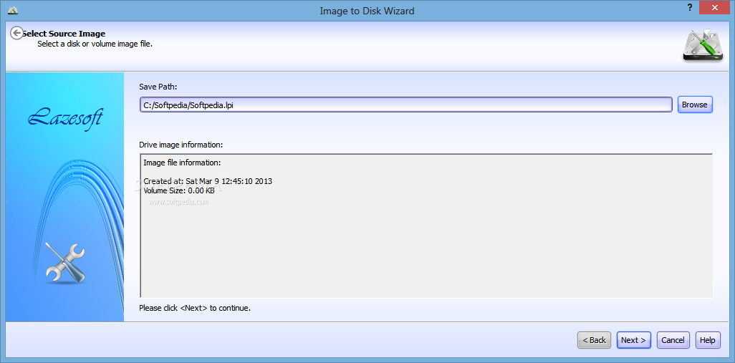
Task: Go to the previous step with Back
Action: click(x=595, y=340)
